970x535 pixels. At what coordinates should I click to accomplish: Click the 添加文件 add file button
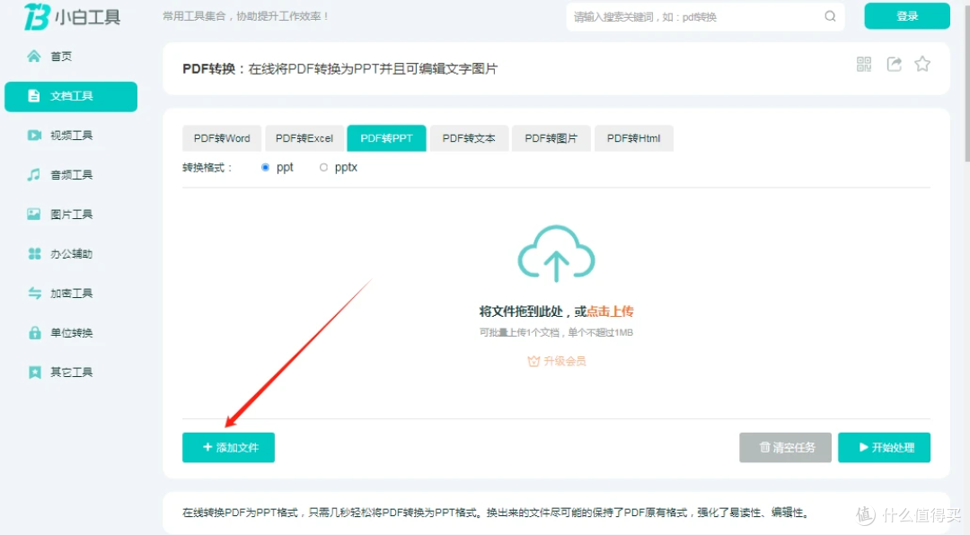(x=228, y=447)
